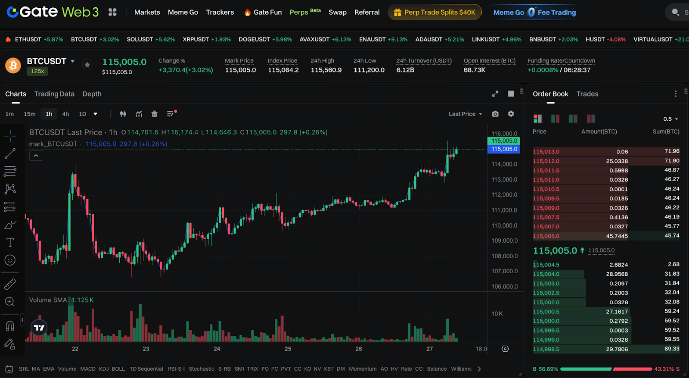Open SOLUSDT from the ticker strip
The image size is (689, 378).
pyautogui.click(x=151, y=39)
